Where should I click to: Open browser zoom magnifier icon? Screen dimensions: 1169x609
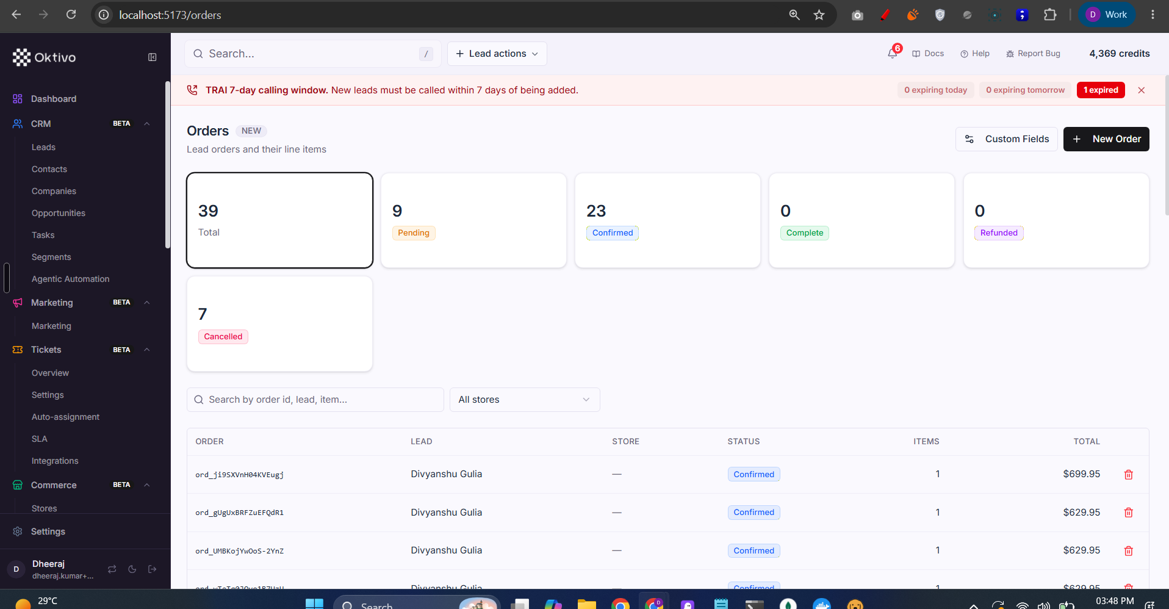tap(794, 15)
